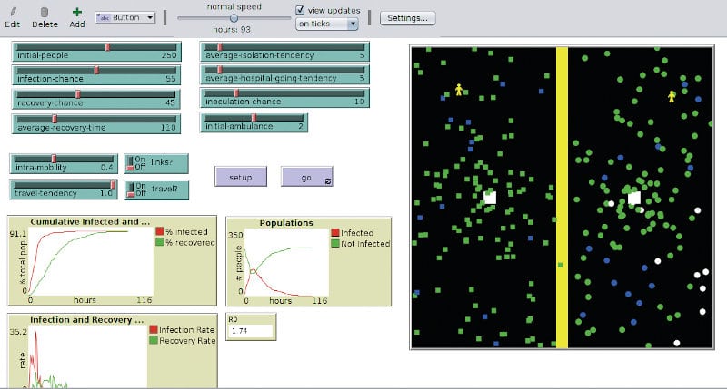Open the Button widget type dropdown
The image size is (727, 389).
124,17
